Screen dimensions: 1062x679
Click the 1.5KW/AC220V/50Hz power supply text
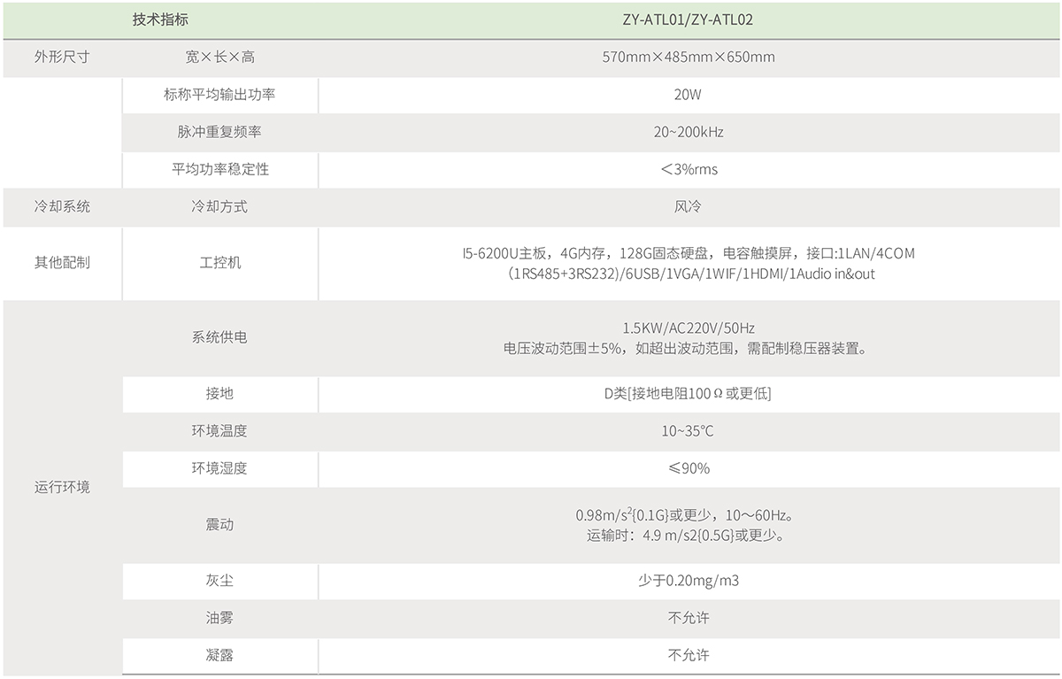(x=689, y=328)
